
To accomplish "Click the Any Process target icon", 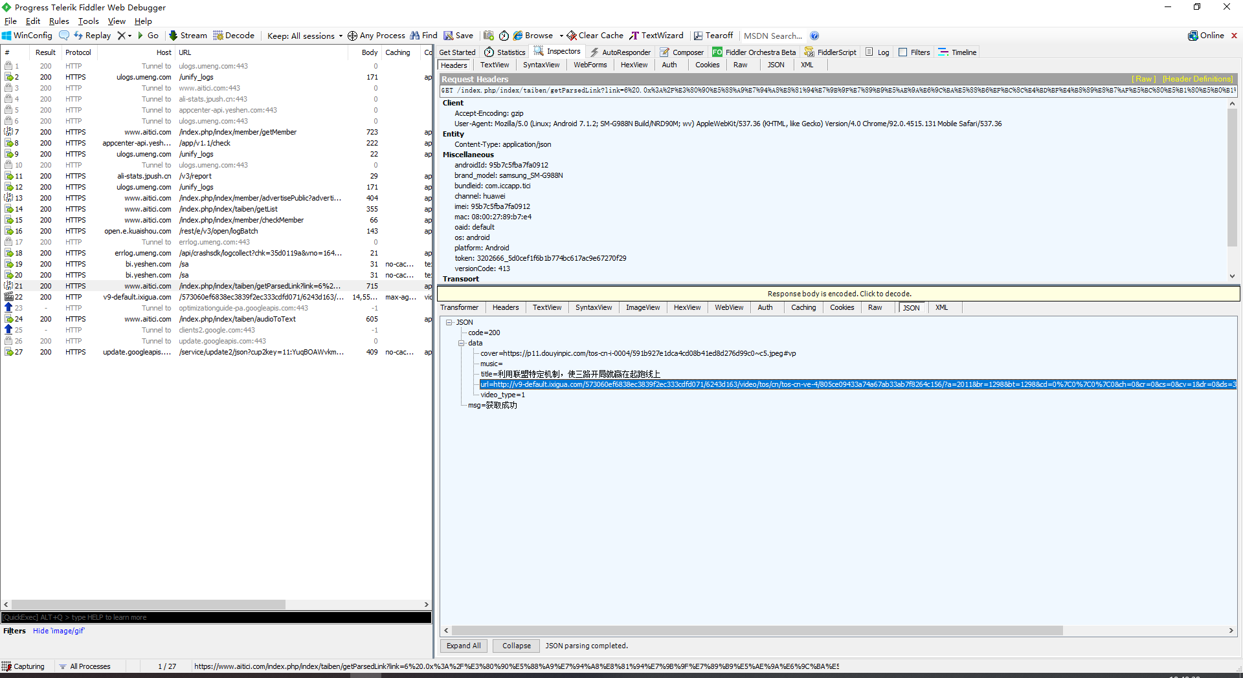I will pyautogui.click(x=352, y=36).
